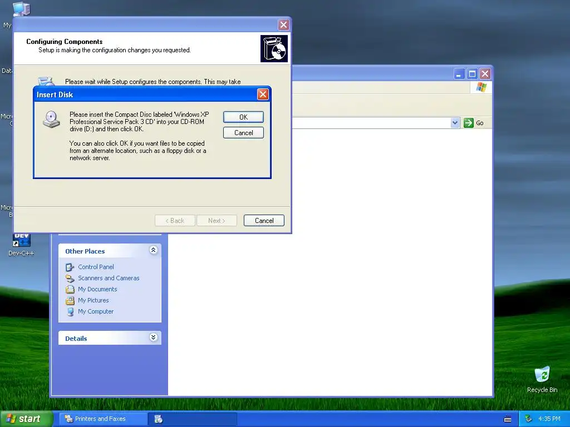Click the green Go arrow button
This screenshot has height=427, width=570.
coord(469,123)
